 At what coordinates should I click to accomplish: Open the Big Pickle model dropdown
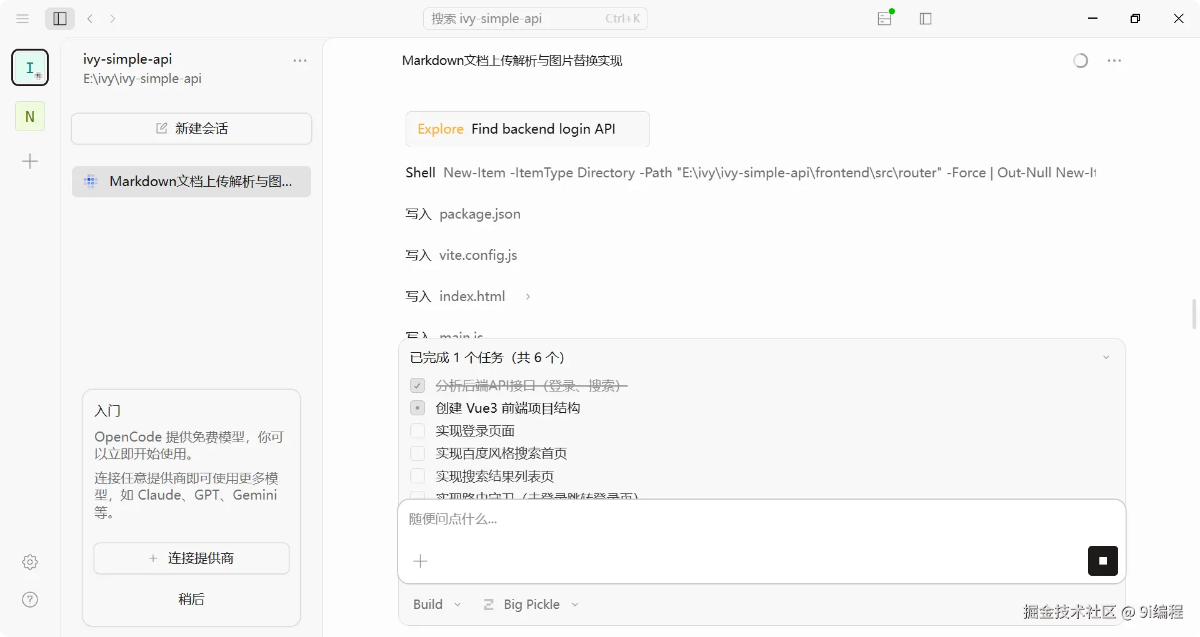point(531,605)
